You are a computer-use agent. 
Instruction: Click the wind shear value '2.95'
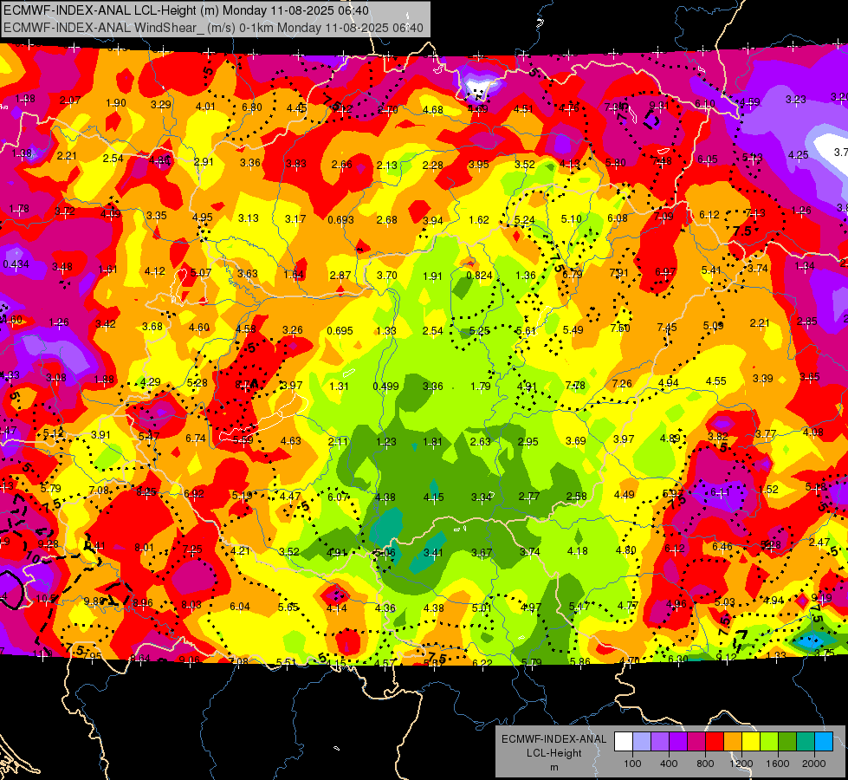(x=528, y=442)
